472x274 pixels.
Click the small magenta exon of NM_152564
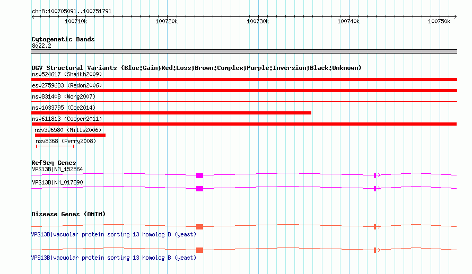(x=375, y=175)
